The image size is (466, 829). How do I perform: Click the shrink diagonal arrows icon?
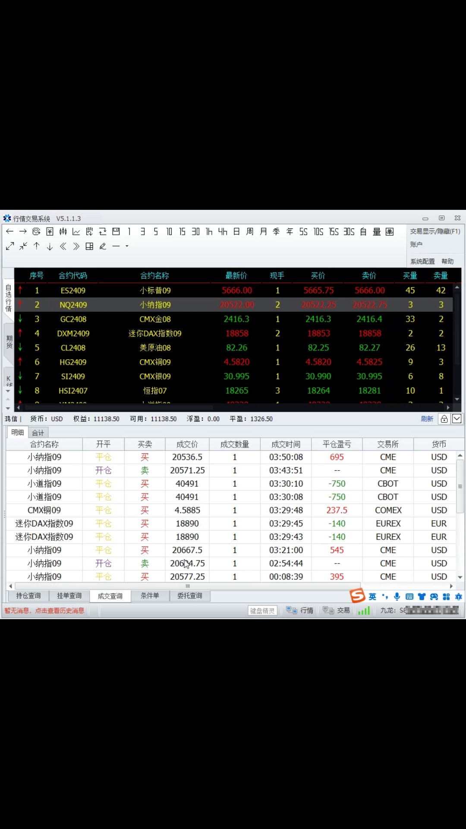(x=23, y=246)
